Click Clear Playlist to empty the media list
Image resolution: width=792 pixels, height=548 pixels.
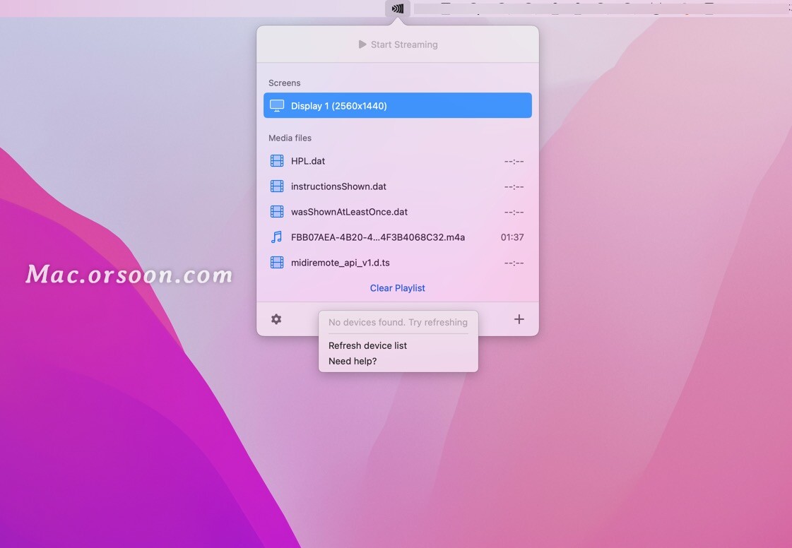click(397, 287)
